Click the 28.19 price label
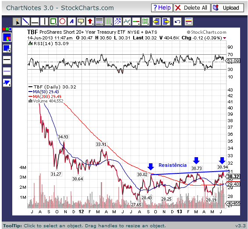Screen dimensions: 248x229 (x=211, y=200)
